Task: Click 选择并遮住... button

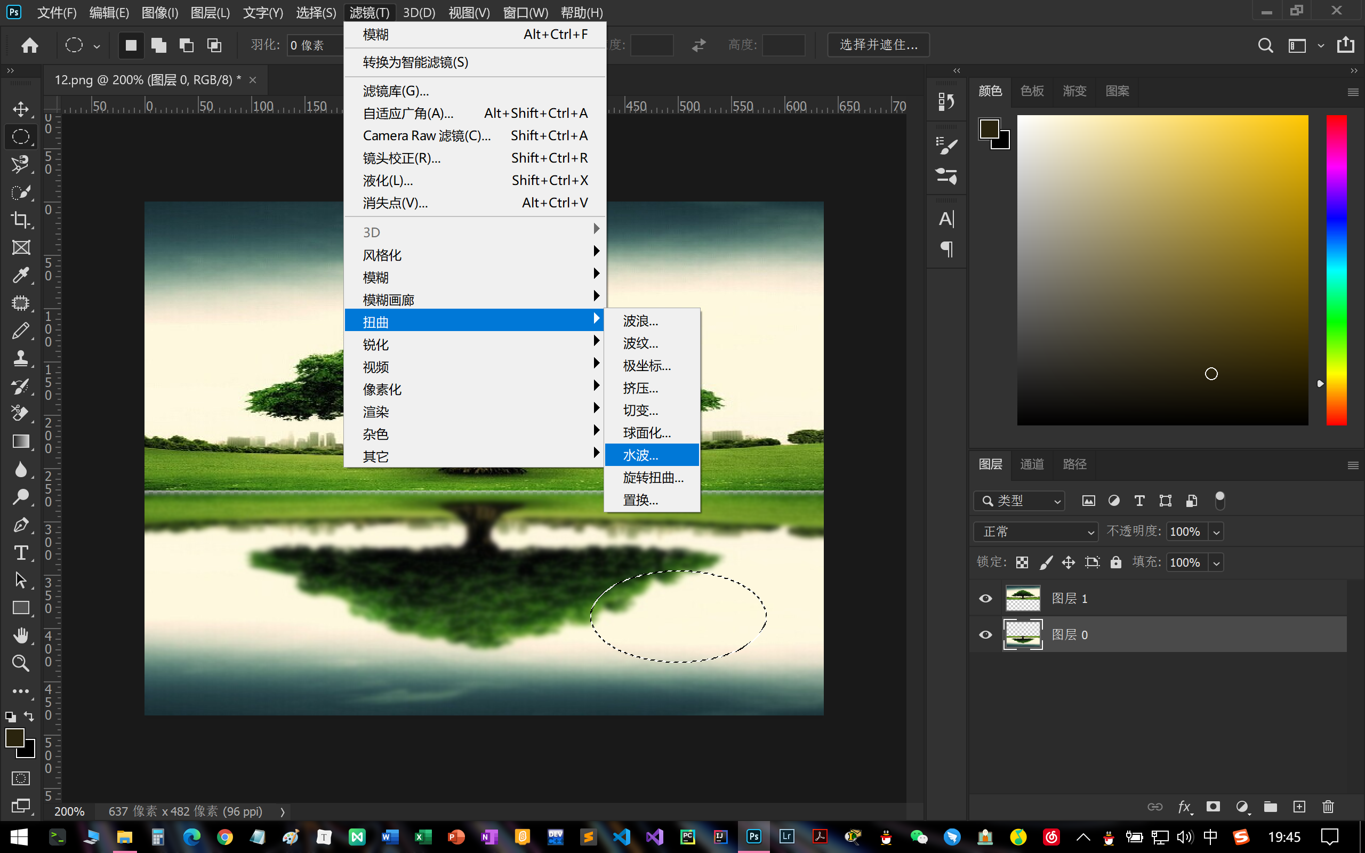Action: pos(878,45)
